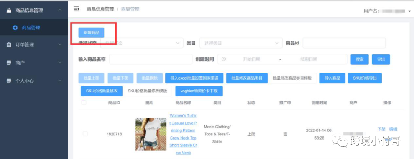Click the 商品ID column header

pos(114,103)
